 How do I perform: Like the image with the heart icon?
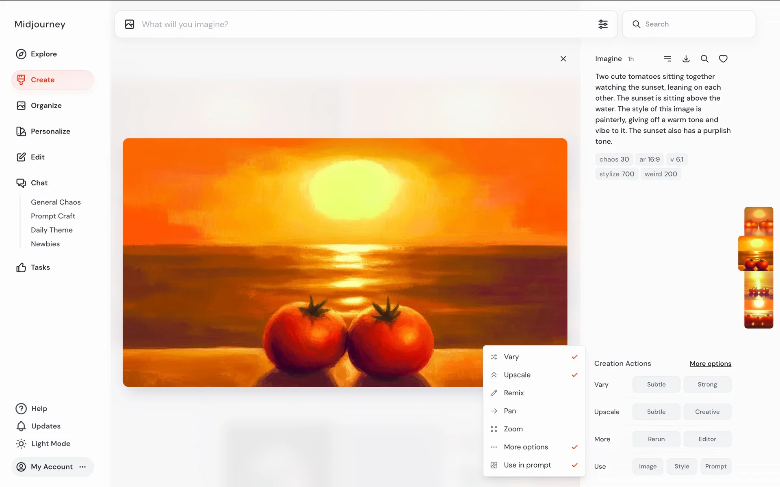pos(723,59)
